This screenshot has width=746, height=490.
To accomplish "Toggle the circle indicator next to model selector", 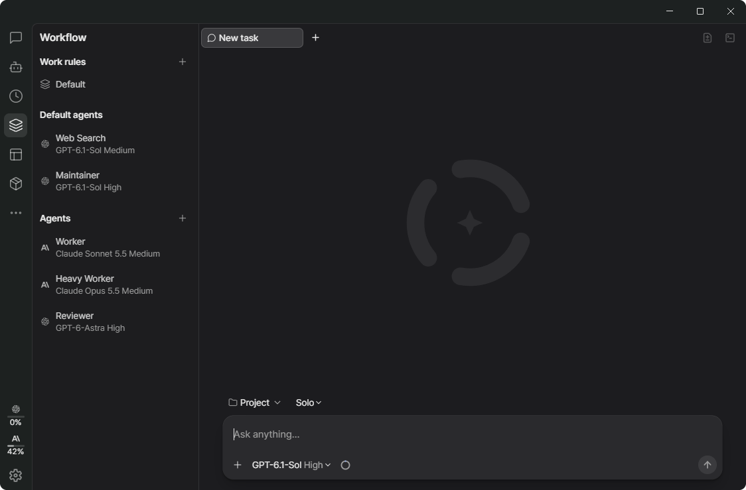I will pyautogui.click(x=345, y=465).
